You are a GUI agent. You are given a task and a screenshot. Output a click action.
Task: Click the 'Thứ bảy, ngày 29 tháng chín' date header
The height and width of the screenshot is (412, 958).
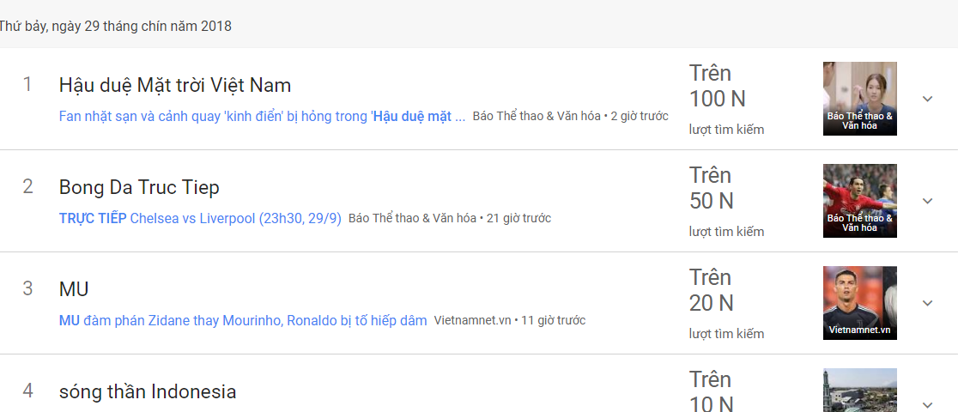point(116,26)
